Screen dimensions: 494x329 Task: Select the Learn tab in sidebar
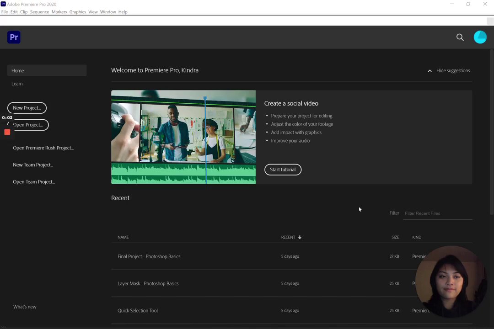click(17, 84)
